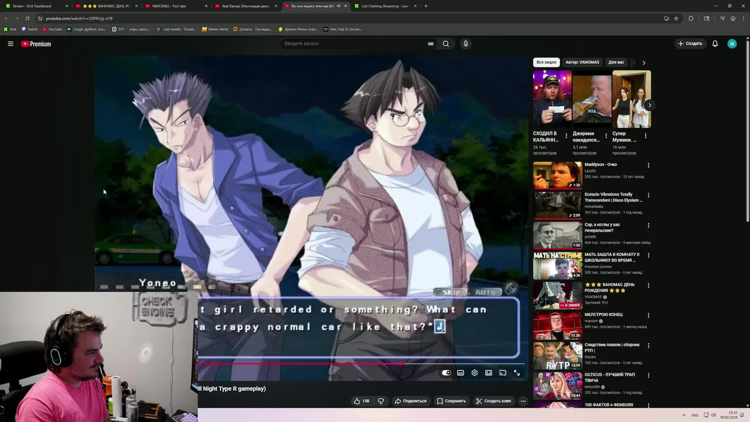Open the Maddyson - Очко thumbnail
This screenshot has height=422, width=750.
click(557, 175)
